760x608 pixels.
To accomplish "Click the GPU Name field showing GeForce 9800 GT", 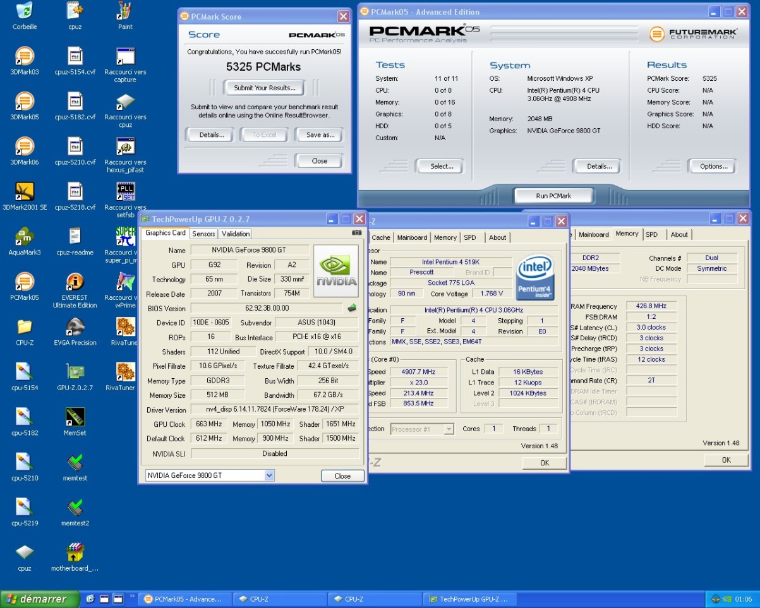I will (x=250, y=250).
